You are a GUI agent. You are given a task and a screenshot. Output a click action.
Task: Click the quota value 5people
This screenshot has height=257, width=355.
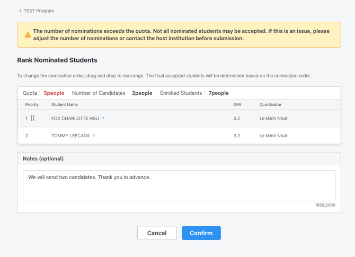54,93
